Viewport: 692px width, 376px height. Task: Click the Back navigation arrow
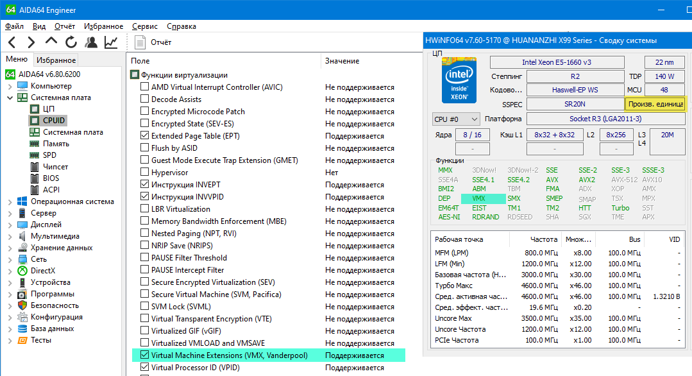pos(12,42)
